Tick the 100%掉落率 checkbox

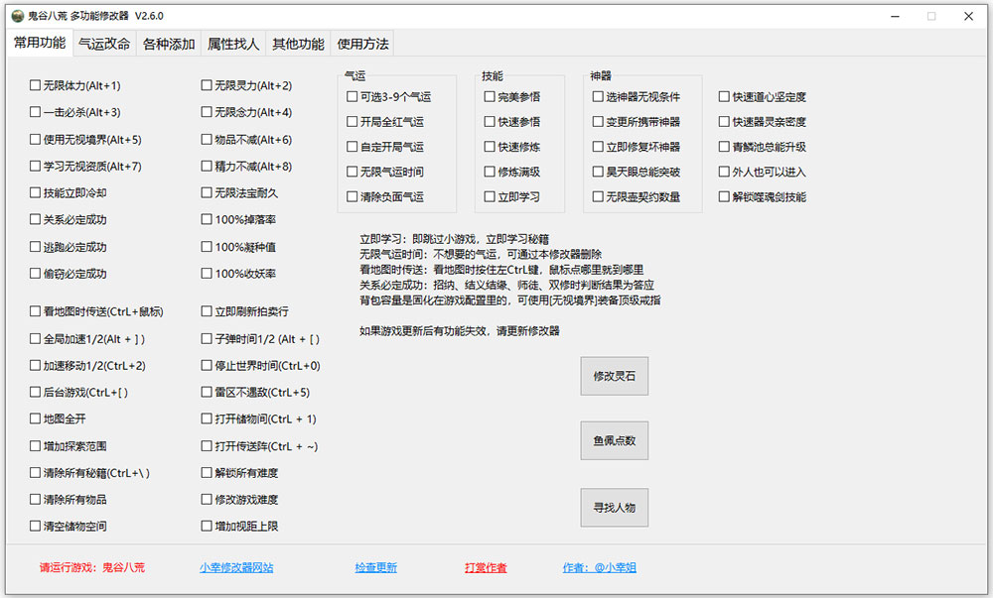pos(238,220)
